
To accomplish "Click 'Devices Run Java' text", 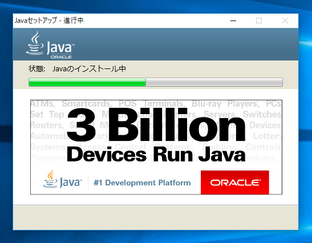I will click(x=156, y=155).
